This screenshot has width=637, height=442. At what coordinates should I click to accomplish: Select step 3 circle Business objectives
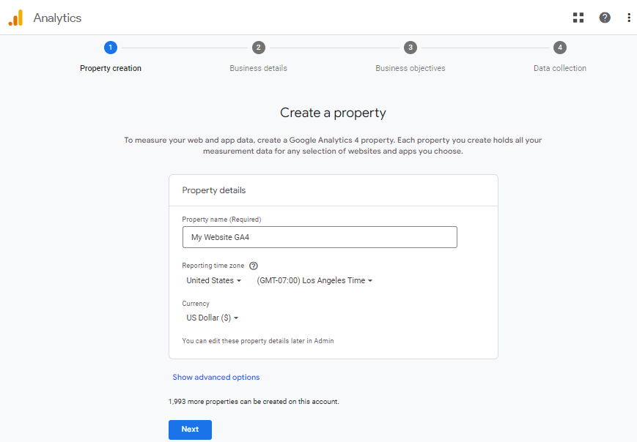[x=410, y=48]
